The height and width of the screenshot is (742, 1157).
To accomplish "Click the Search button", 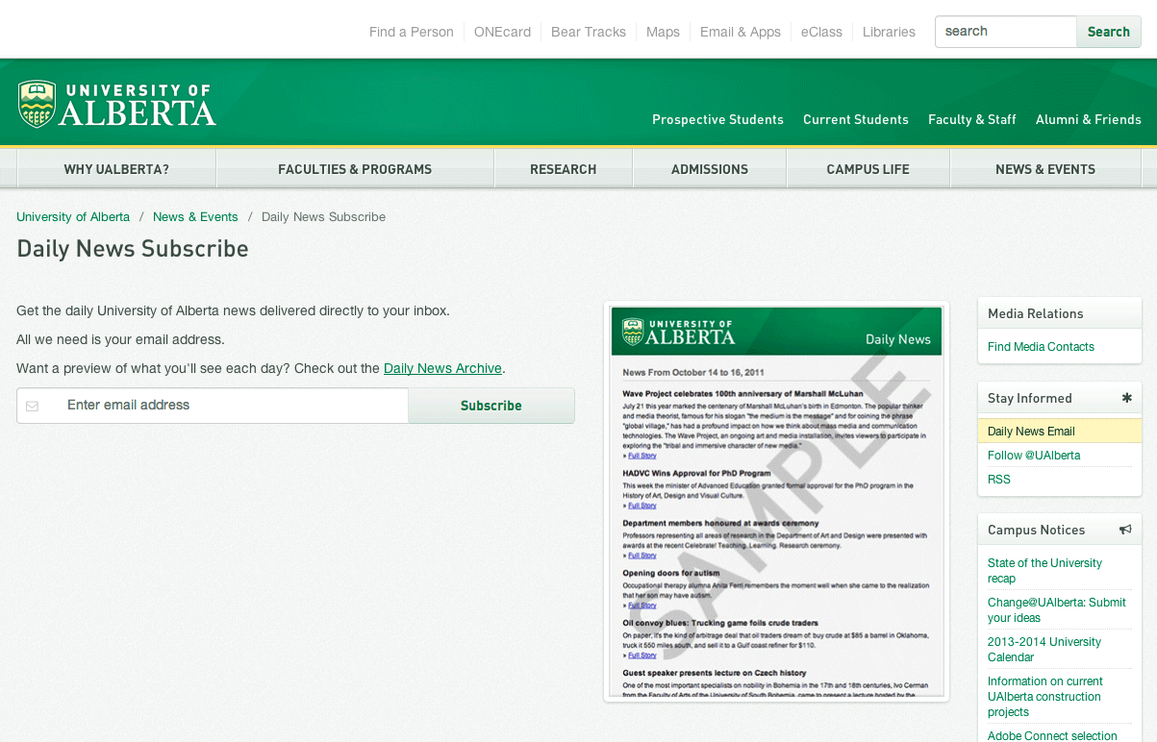I will point(1108,32).
